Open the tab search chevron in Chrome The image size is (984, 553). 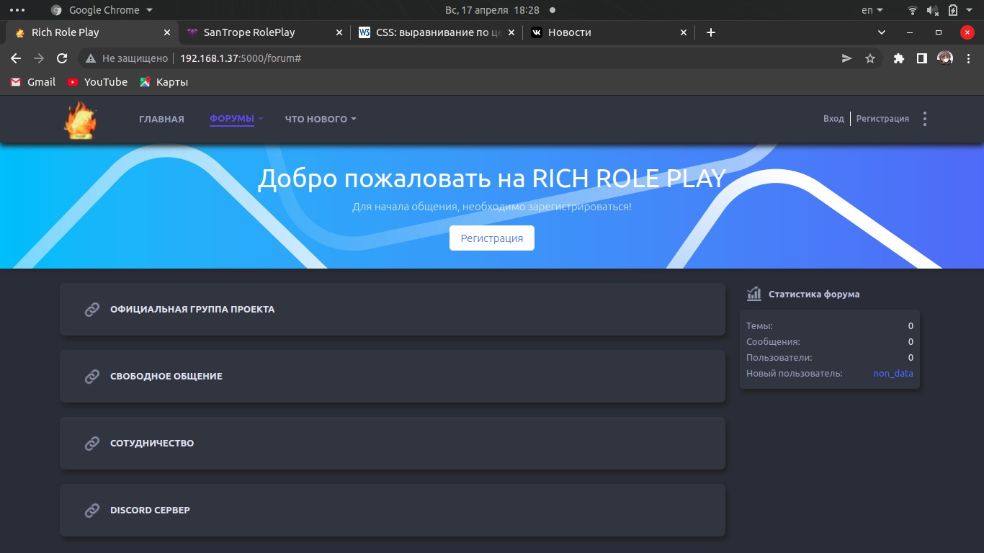(882, 32)
